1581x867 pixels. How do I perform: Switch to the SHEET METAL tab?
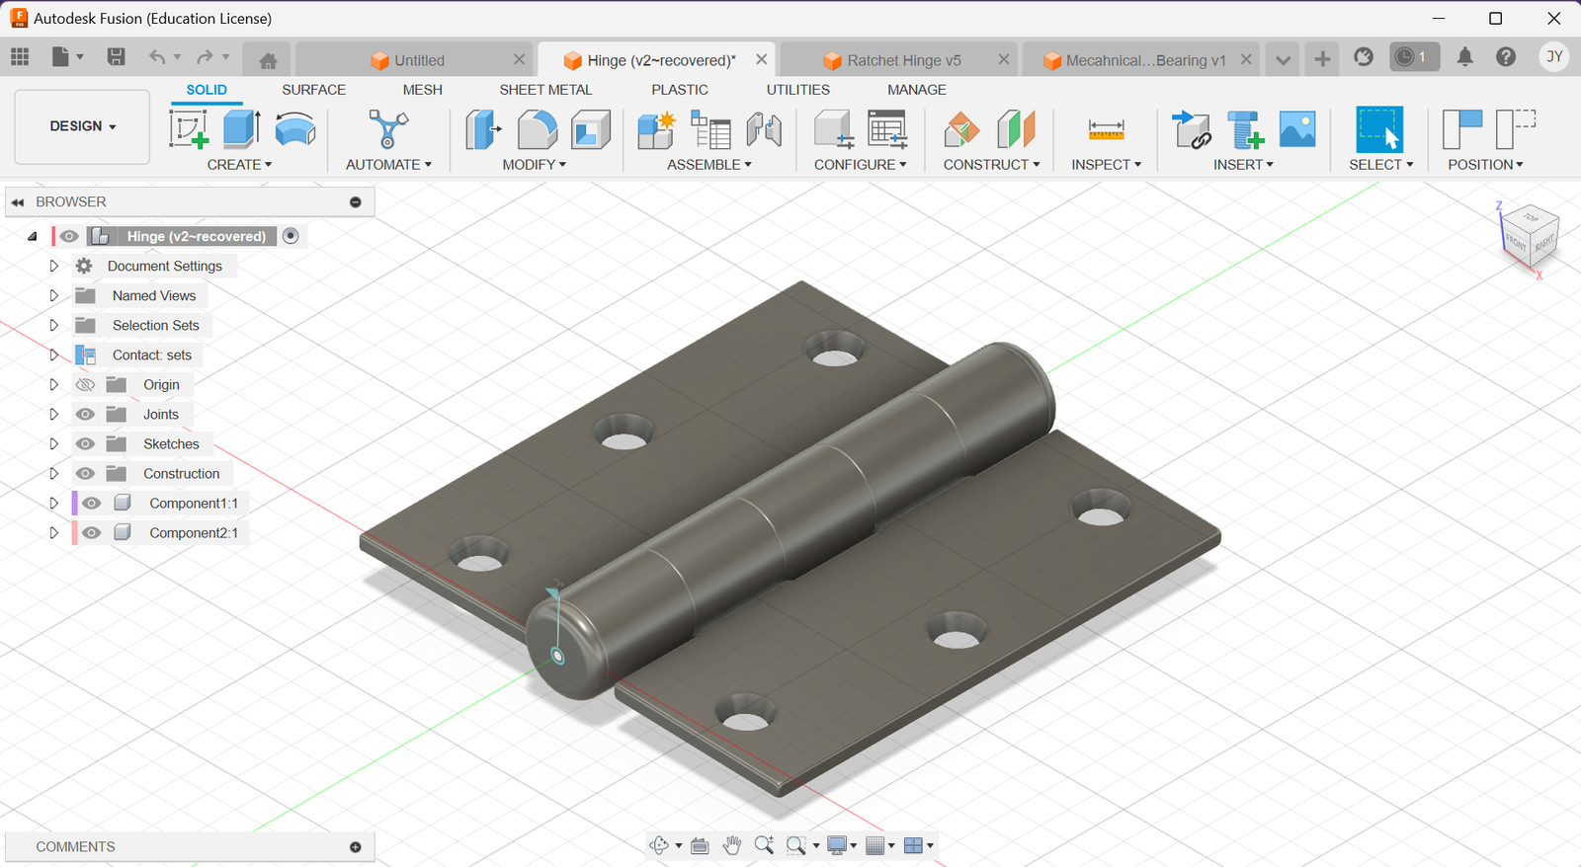(545, 90)
